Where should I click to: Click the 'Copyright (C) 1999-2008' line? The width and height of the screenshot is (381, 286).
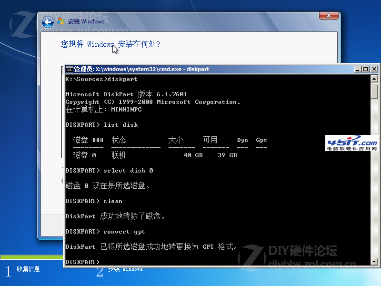[153, 102]
